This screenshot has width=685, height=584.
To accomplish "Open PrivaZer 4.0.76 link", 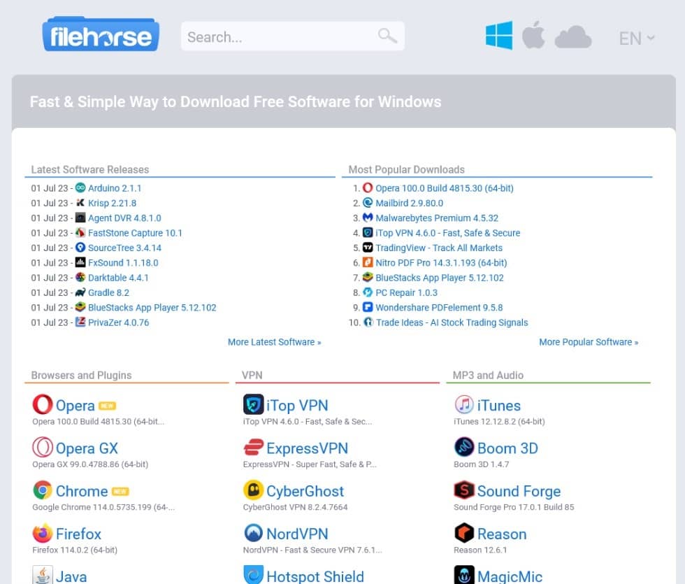I will [118, 322].
